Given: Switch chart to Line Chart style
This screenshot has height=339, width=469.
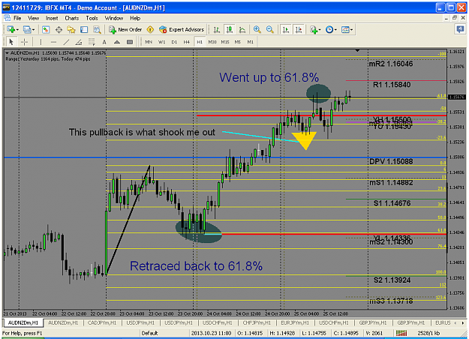Looking at the screenshot, I should pyautogui.click(x=242, y=29).
